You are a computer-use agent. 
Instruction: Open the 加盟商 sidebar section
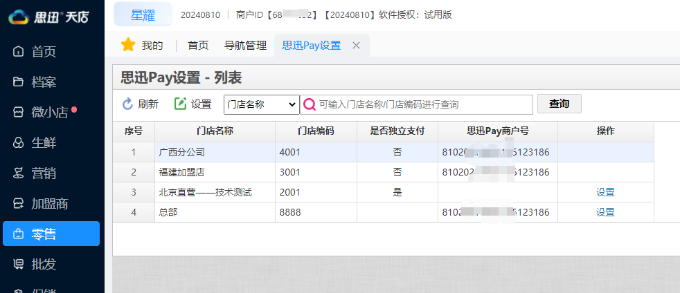pyautogui.click(x=51, y=203)
